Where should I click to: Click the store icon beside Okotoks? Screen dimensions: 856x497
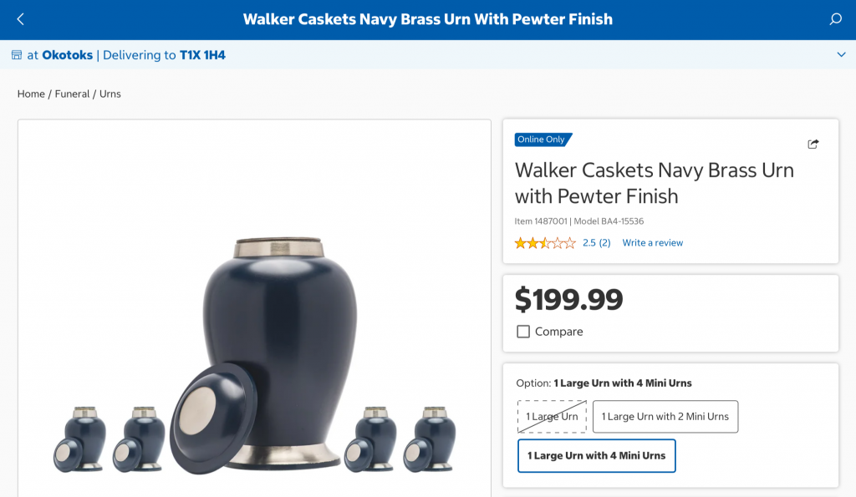pyautogui.click(x=17, y=55)
